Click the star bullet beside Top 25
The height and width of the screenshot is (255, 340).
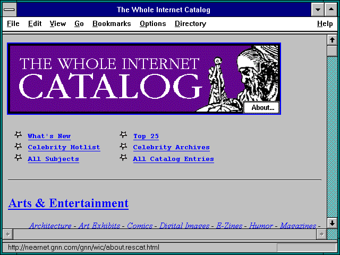coord(123,135)
